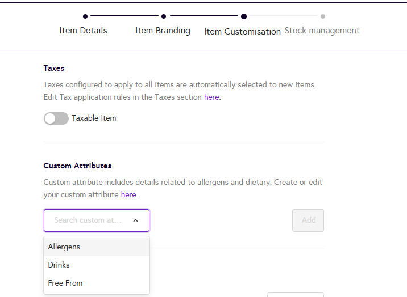
Task: Go to the Item Branding step label
Action: pyautogui.click(x=163, y=31)
